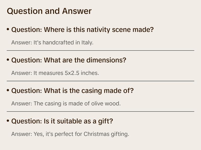Image resolution: width=201 pixels, height=150 pixels.
Task: Open the 'What is the casing made of?' question
Action: coord(72,91)
